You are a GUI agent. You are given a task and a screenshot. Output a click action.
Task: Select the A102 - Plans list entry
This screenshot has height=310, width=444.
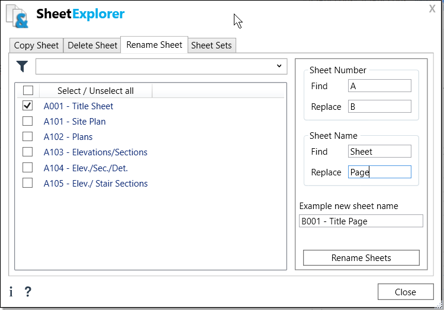coord(68,136)
